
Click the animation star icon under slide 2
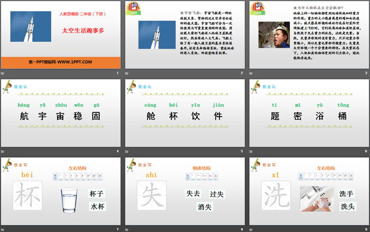(x=127, y=73)
